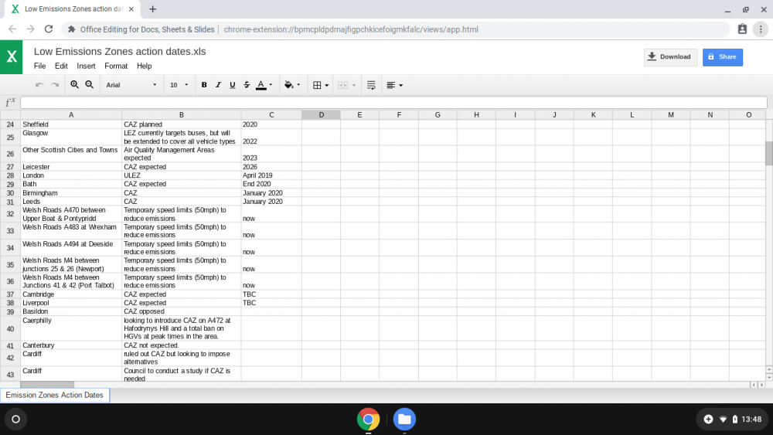The width and height of the screenshot is (773, 435).
Task: Open the borders dropdown arrow
Action: pyautogui.click(x=326, y=85)
